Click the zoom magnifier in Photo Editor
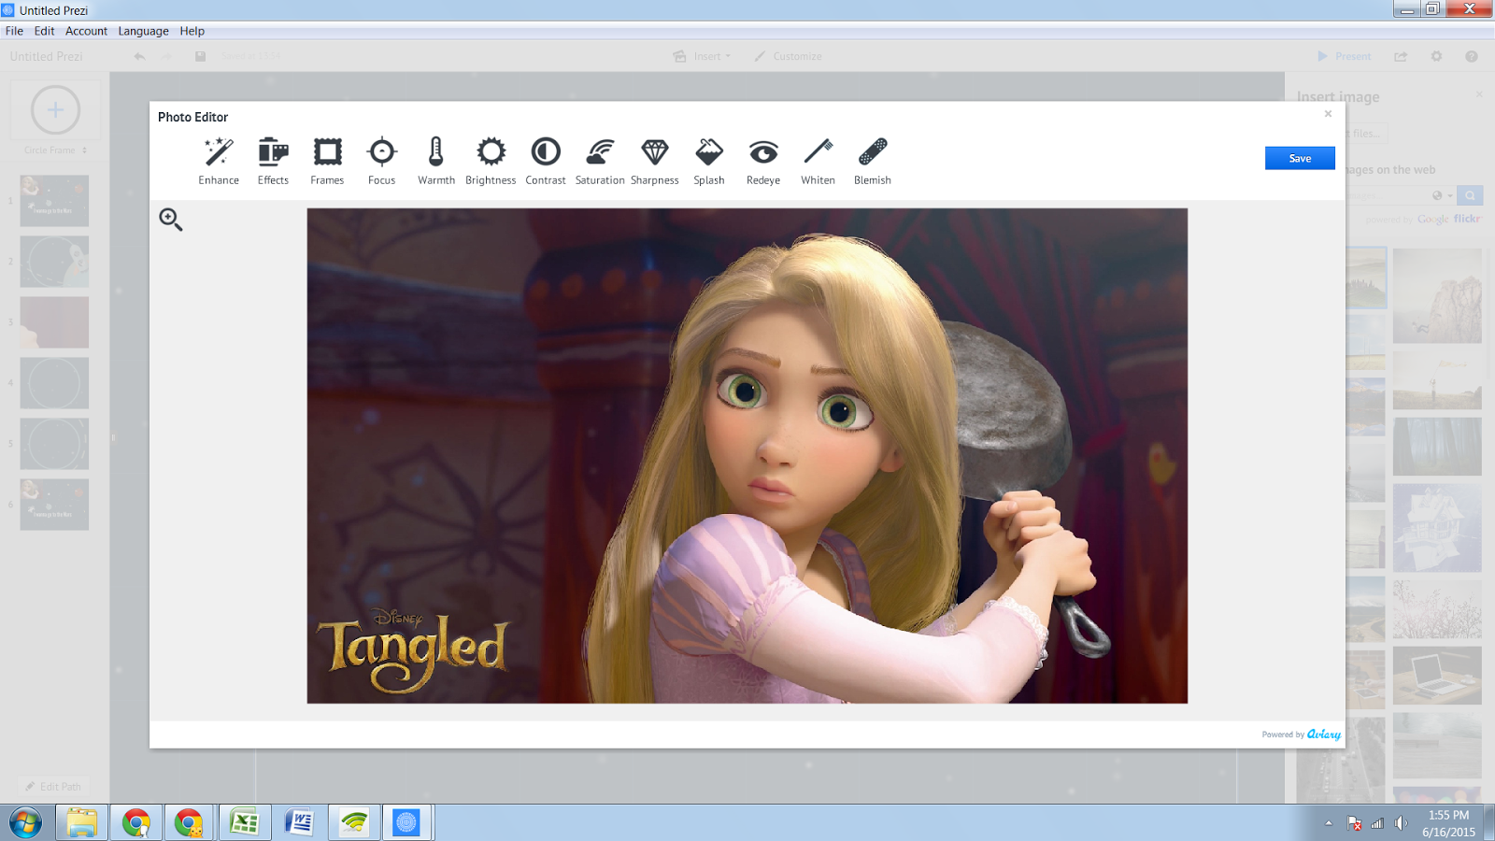Image resolution: width=1495 pixels, height=841 pixels. click(171, 220)
